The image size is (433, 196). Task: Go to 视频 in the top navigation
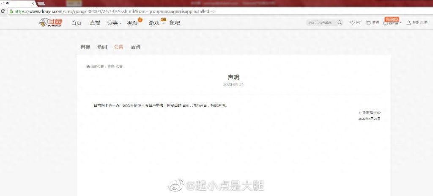[x=132, y=23]
